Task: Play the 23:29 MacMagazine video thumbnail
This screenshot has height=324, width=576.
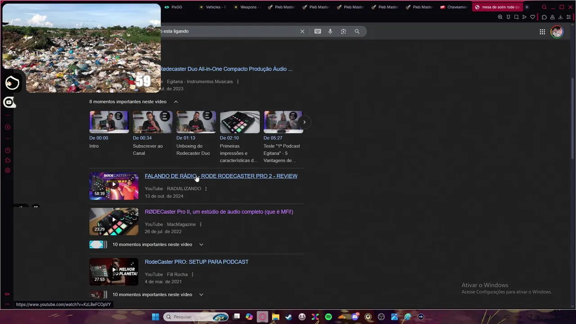Action: pyautogui.click(x=114, y=221)
